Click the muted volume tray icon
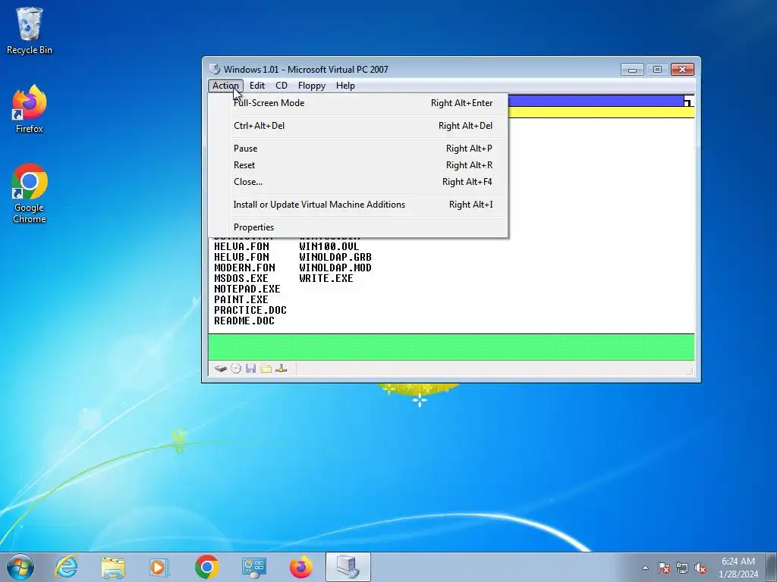 [x=700, y=568]
